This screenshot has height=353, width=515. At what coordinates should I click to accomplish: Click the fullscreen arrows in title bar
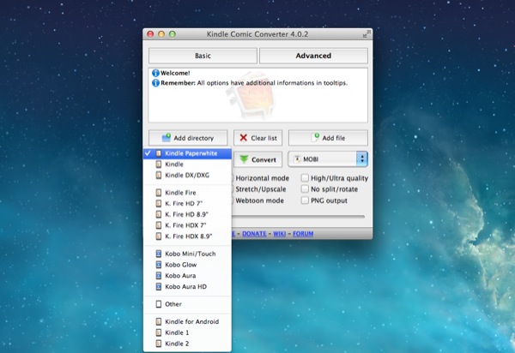[367, 33]
